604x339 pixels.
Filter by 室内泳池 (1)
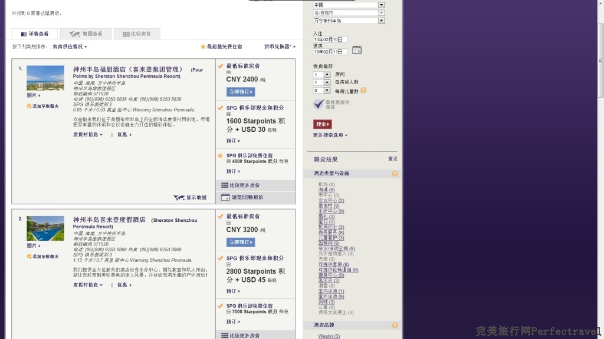point(331,291)
